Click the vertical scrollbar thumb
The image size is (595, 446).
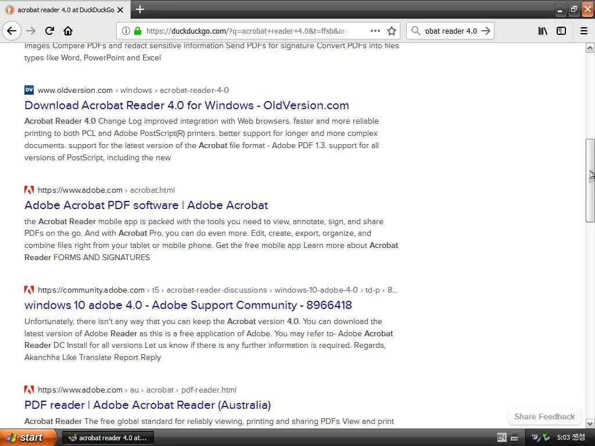click(x=590, y=181)
